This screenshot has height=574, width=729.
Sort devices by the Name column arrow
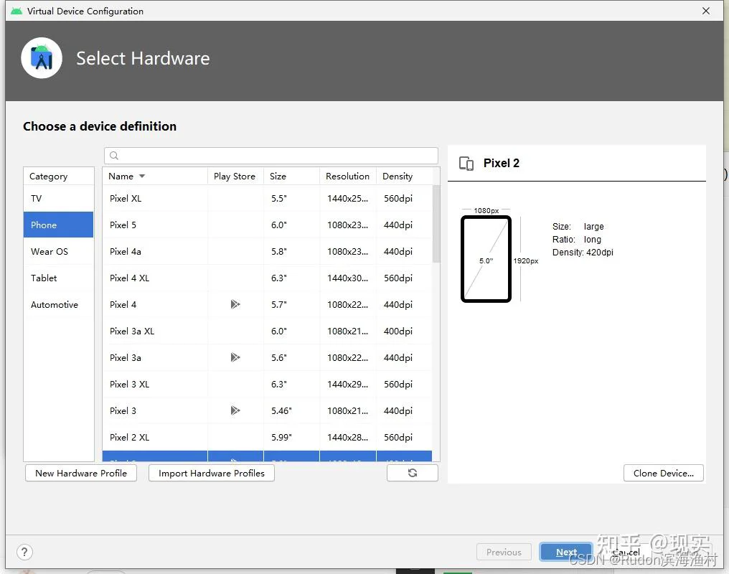[x=142, y=177]
